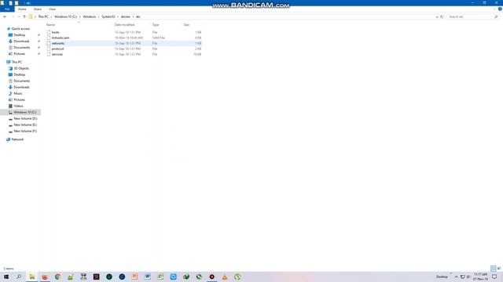503x282 pixels.
Task: Click Properties icon in title bar
Action: [10, 3]
